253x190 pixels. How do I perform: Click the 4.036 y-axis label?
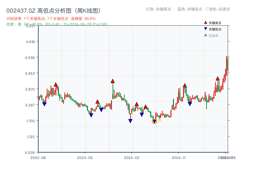(30, 58)
